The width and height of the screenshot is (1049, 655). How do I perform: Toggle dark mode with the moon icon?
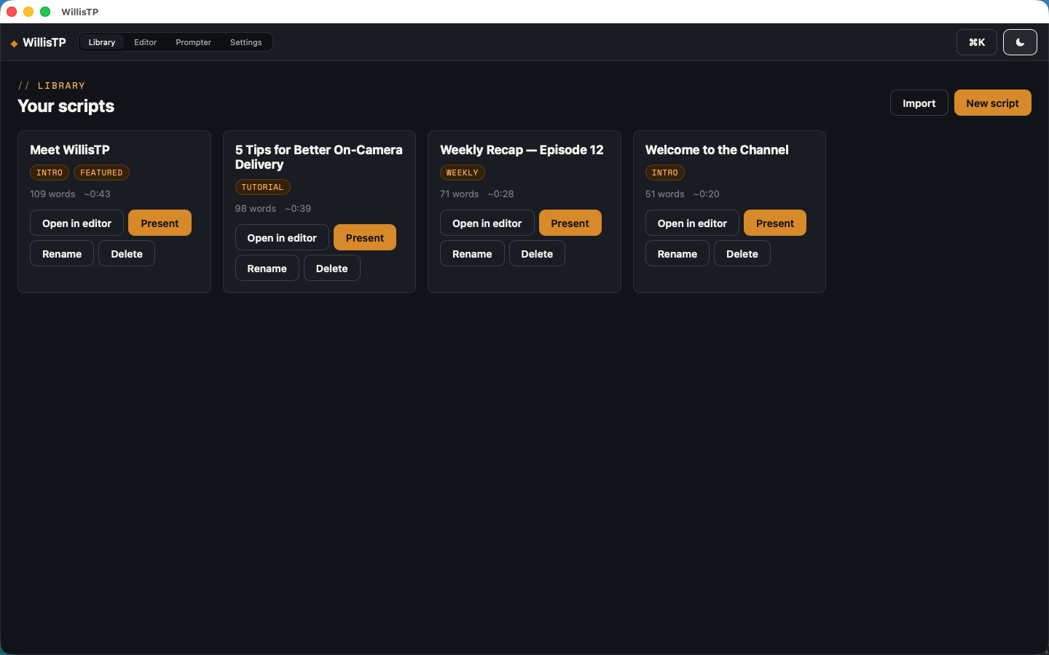pos(1020,42)
